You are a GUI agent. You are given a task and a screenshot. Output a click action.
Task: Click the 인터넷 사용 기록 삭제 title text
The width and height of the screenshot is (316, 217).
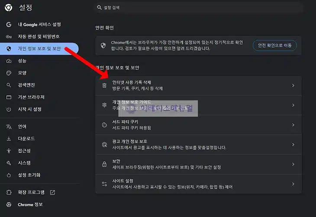pyautogui.click(x=132, y=83)
